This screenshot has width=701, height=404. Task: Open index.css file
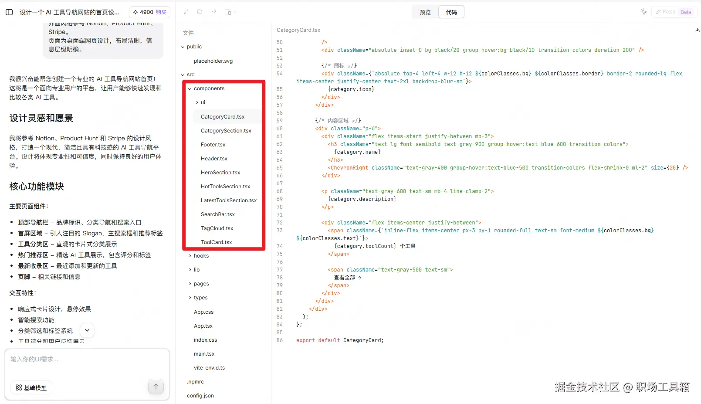click(x=205, y=340)
